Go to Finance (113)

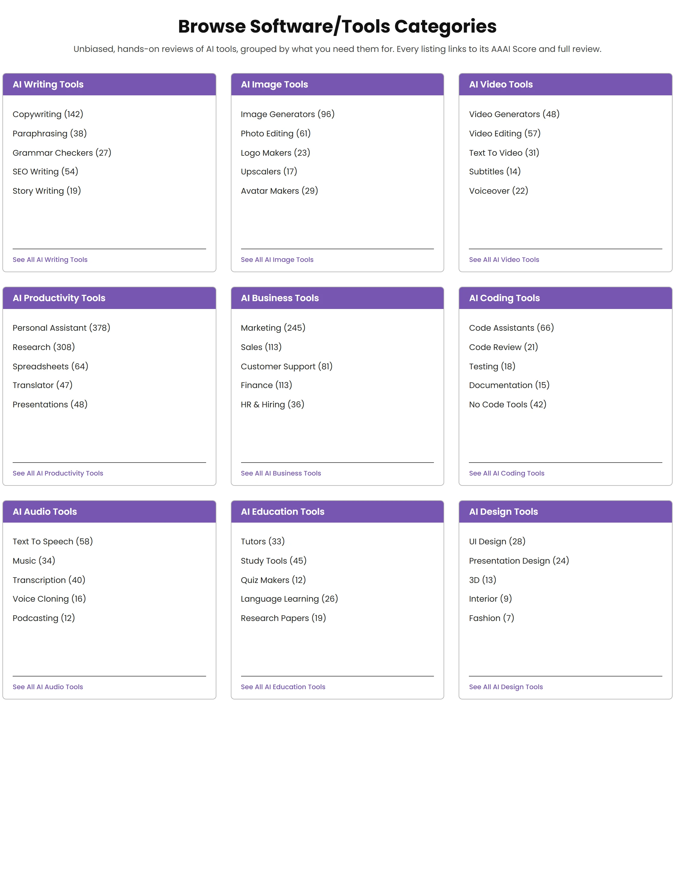(266, 385)
